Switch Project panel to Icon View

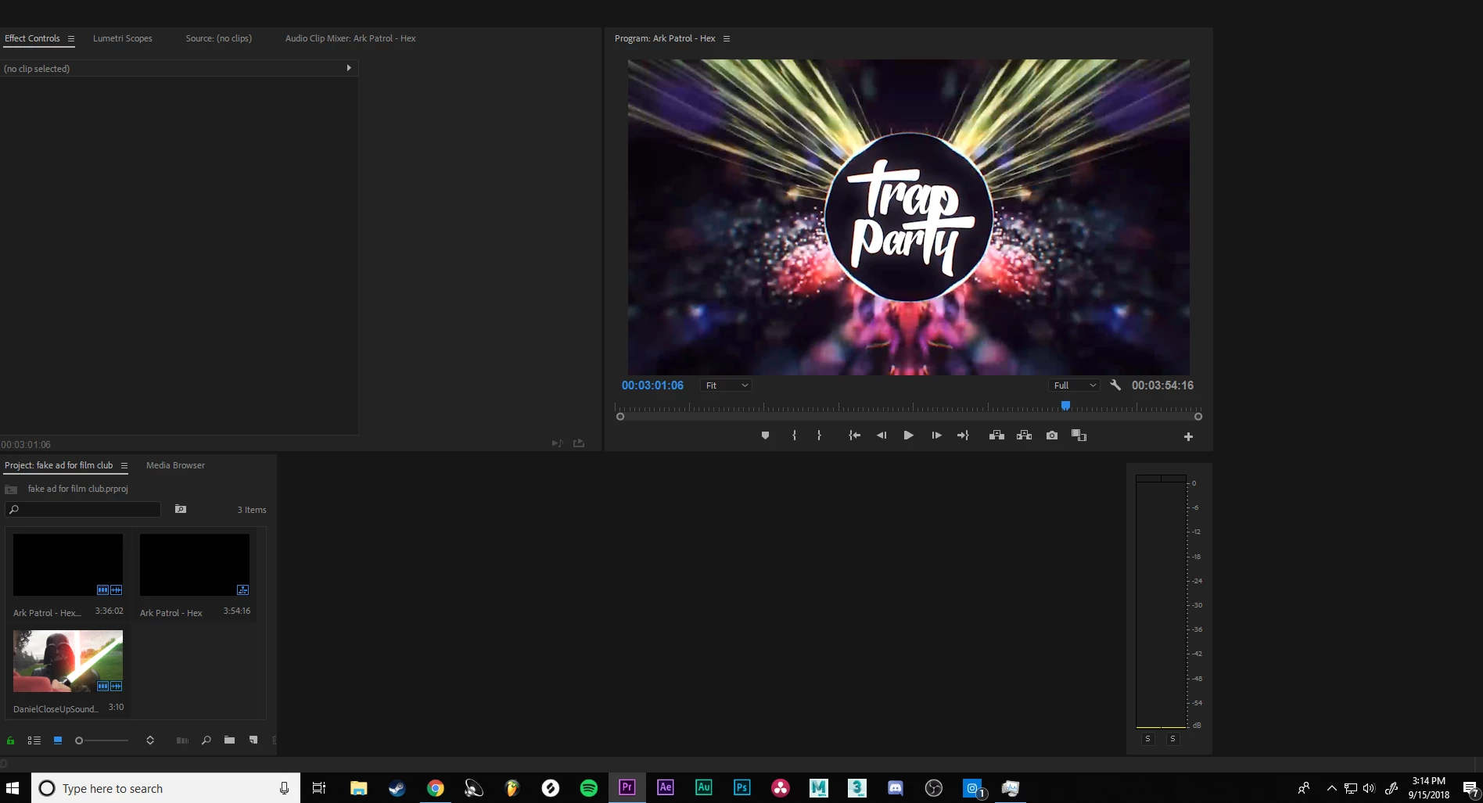click(x=58, y=740)
